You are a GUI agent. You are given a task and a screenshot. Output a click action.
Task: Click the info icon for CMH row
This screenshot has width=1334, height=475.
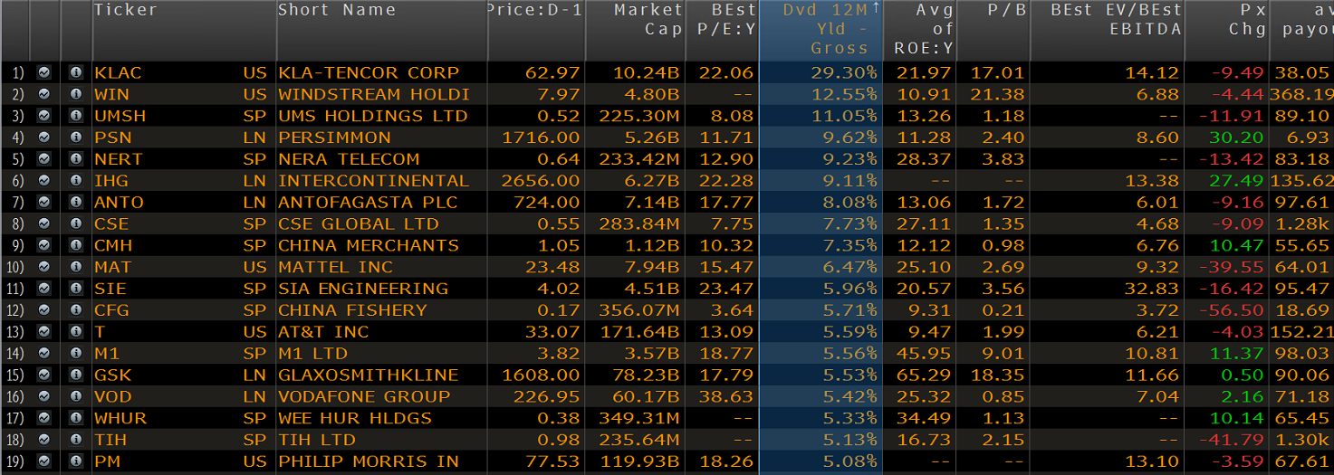coord(76,245)
